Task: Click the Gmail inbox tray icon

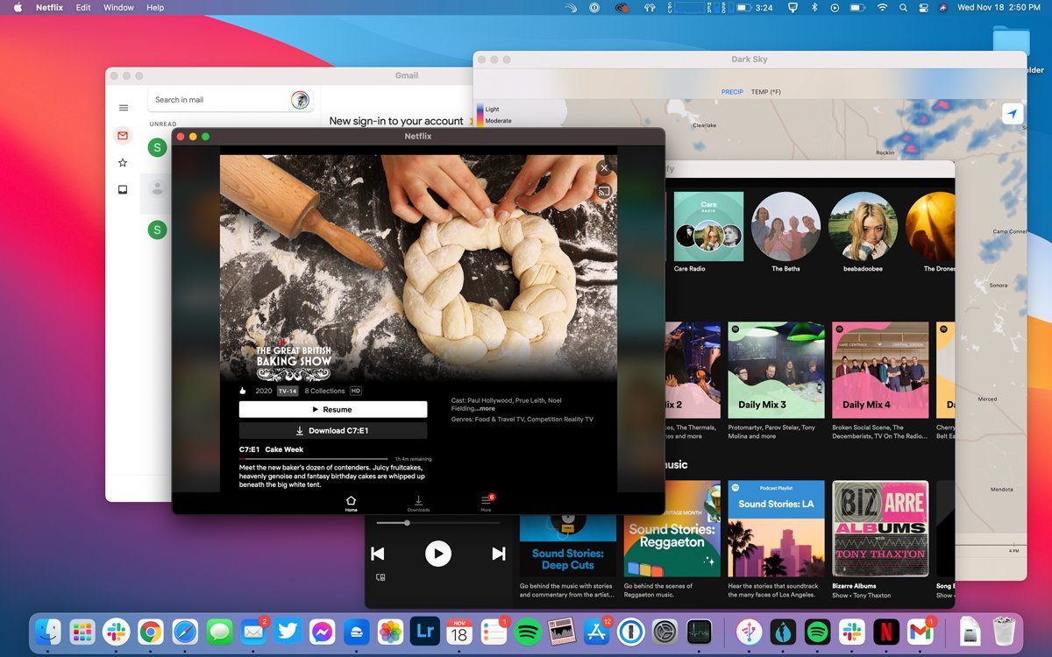Action: point(123,189)
